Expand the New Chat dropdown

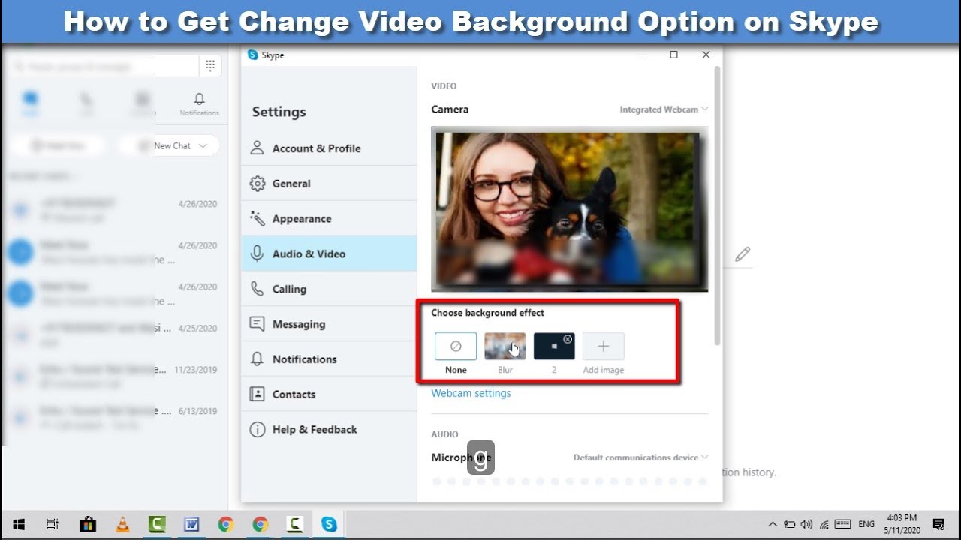[203, 145]
